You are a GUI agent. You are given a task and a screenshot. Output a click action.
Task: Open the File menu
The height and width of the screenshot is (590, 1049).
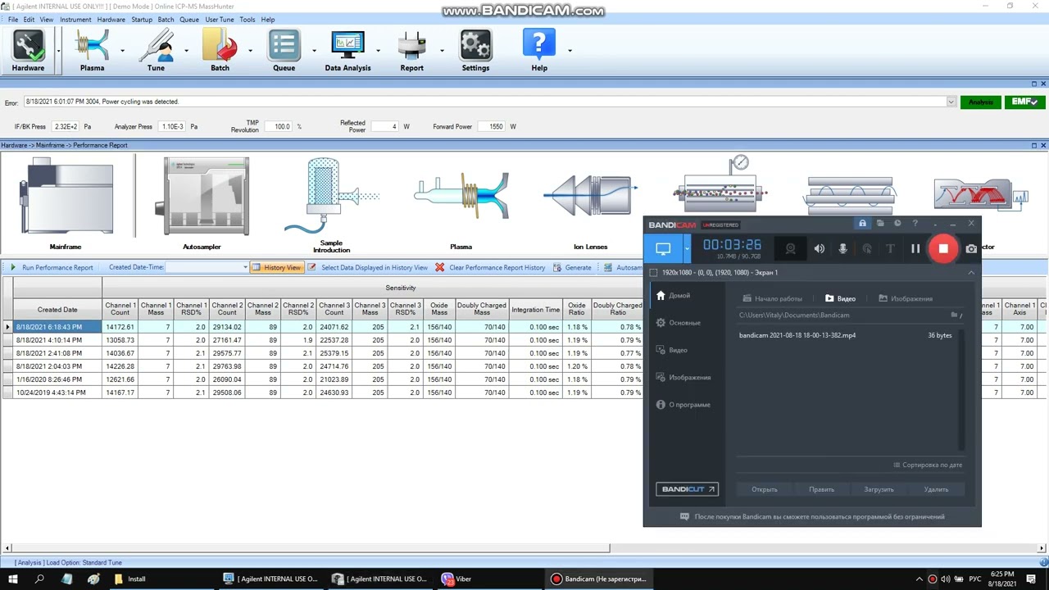[12, 20]
